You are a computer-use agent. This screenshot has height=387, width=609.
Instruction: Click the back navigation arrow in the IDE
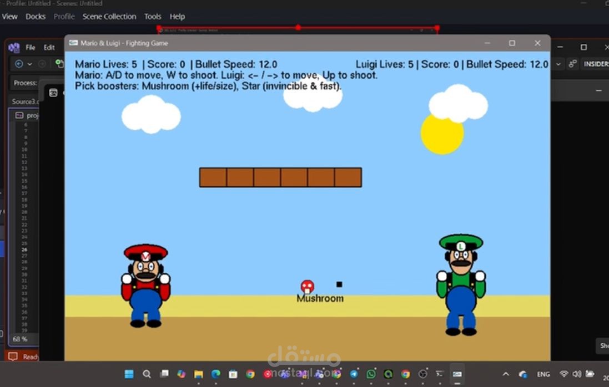(x=18, y=63)
